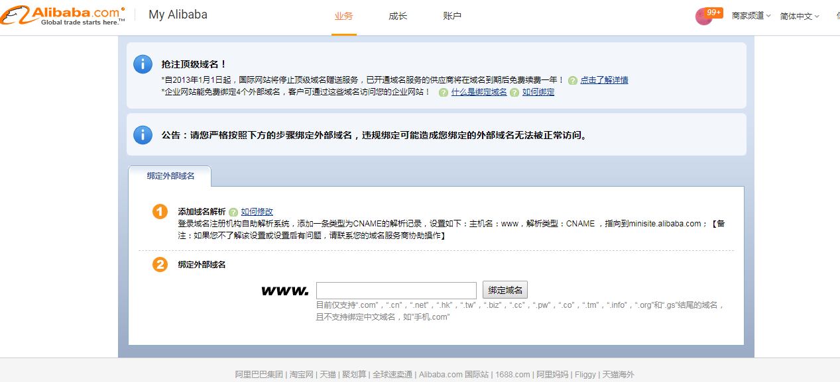
Task: Open the 天猫 footer link
Action: click(328, 375)
